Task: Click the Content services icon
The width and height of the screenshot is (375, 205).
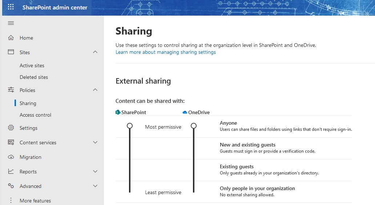Action: pos(11,142)
